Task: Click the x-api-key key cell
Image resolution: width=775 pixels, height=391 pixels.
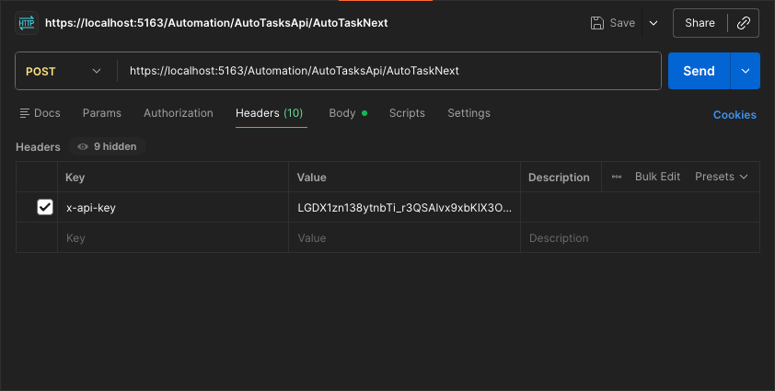Action: 173,208
